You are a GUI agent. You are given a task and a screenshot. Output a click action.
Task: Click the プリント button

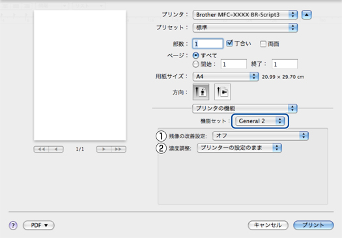313,225
